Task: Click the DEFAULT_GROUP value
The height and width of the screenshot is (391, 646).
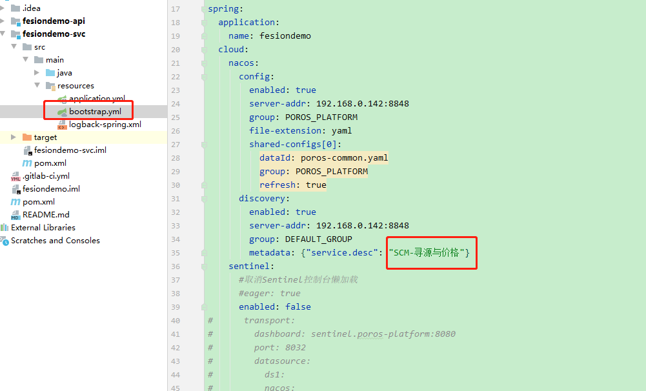Action: pyautogui.click(x=318, y=239)
